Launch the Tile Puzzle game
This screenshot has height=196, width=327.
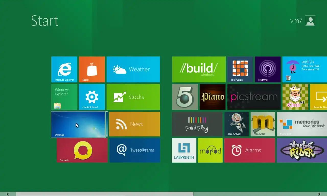pos(240,69)
